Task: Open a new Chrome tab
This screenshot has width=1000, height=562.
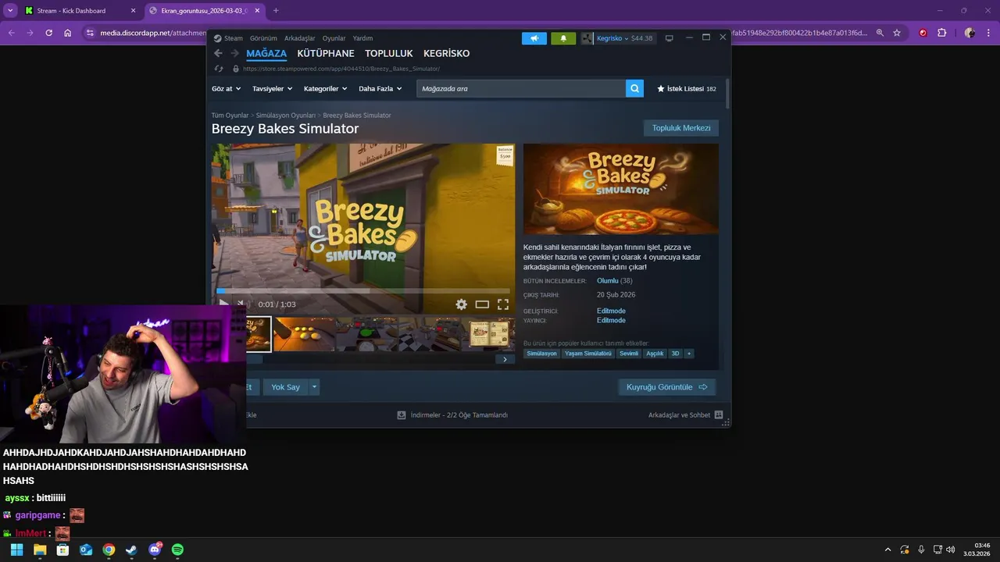Action: click(x=276, y=11)
